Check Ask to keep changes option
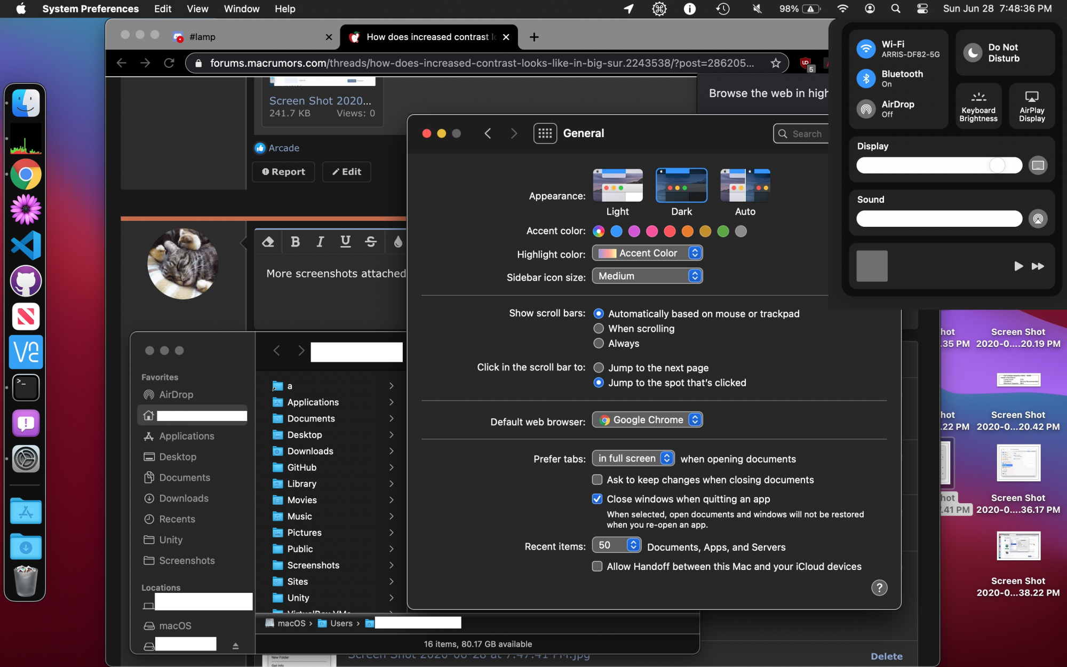 [x=598, y=480]
